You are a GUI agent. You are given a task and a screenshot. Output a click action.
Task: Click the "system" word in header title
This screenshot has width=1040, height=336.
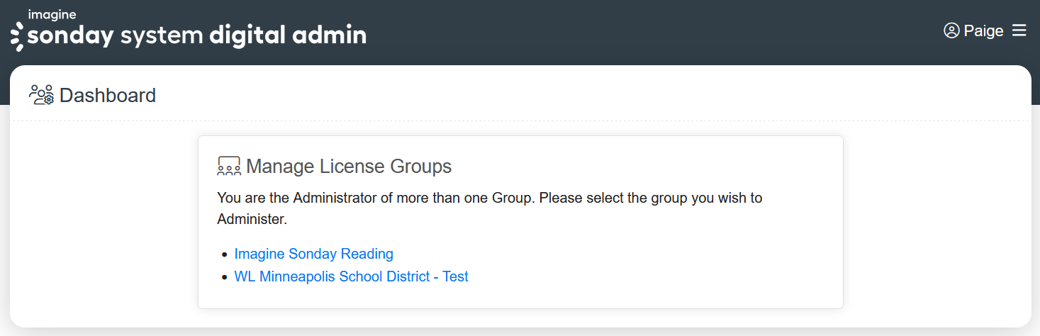coord(162,36)
